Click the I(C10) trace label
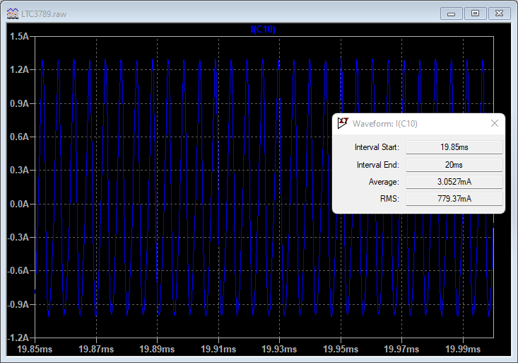The height and width of the screenshot is (363, 518). click(263, 30)
